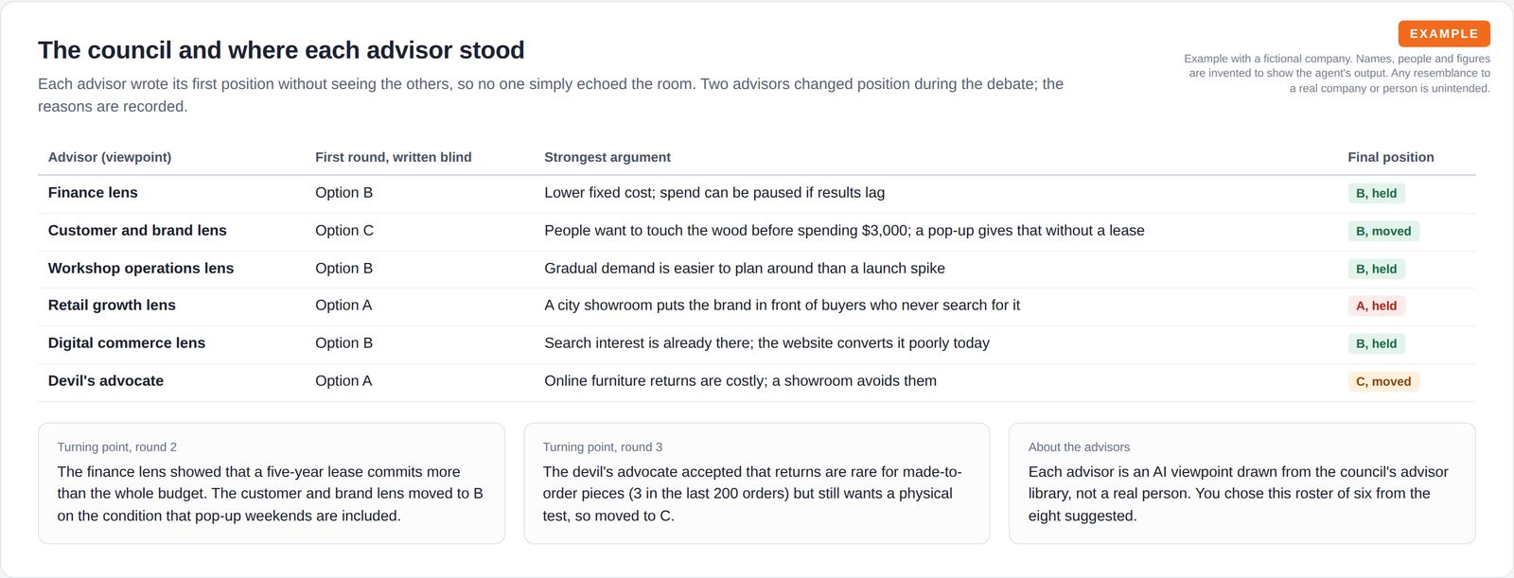Select the 'B, held' badge for Finance lens
Viewport: 1514px width, 578px height.
point(1376,193)
